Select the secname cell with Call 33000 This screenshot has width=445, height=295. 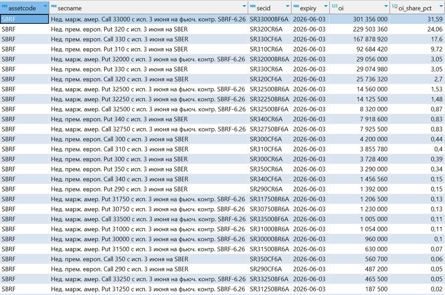(x=148, y=19)
